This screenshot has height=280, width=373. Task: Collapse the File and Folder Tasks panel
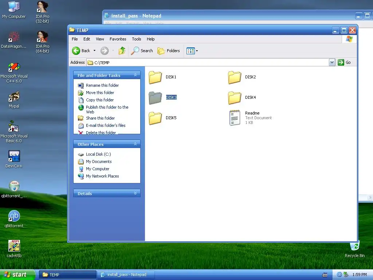click(x=136, y=75)
